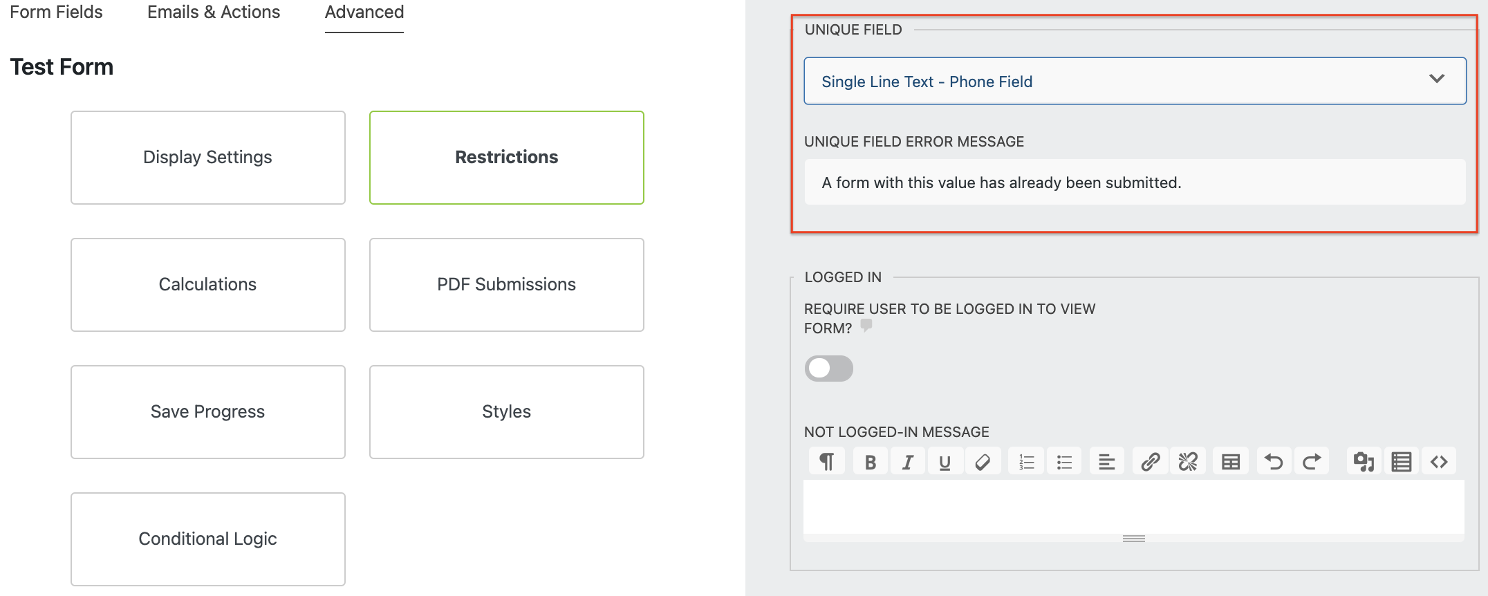Viewport: 1488px width, 596px height.
Task: Insert a table in the message editor
Action: pyautogui.click(x=1231, y=461)
